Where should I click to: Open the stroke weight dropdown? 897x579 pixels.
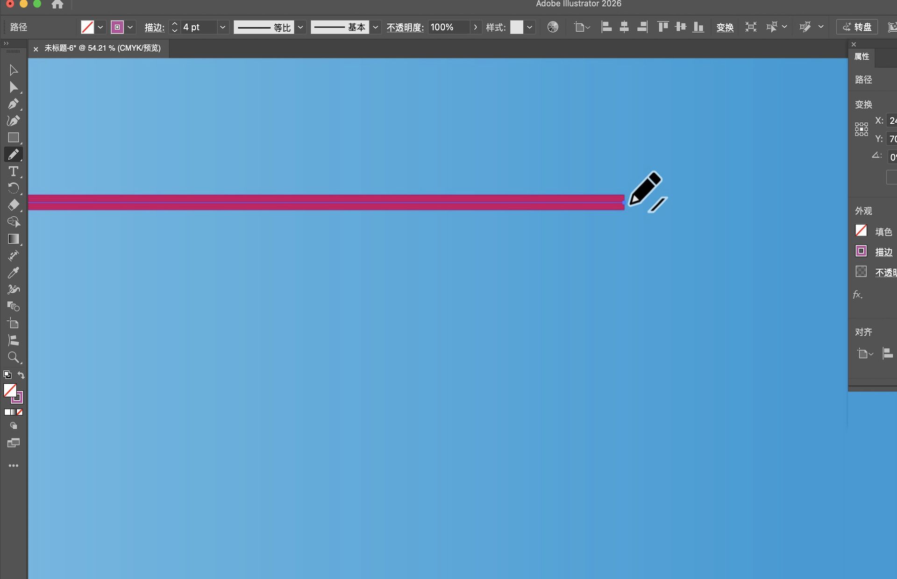coord(223,27)
